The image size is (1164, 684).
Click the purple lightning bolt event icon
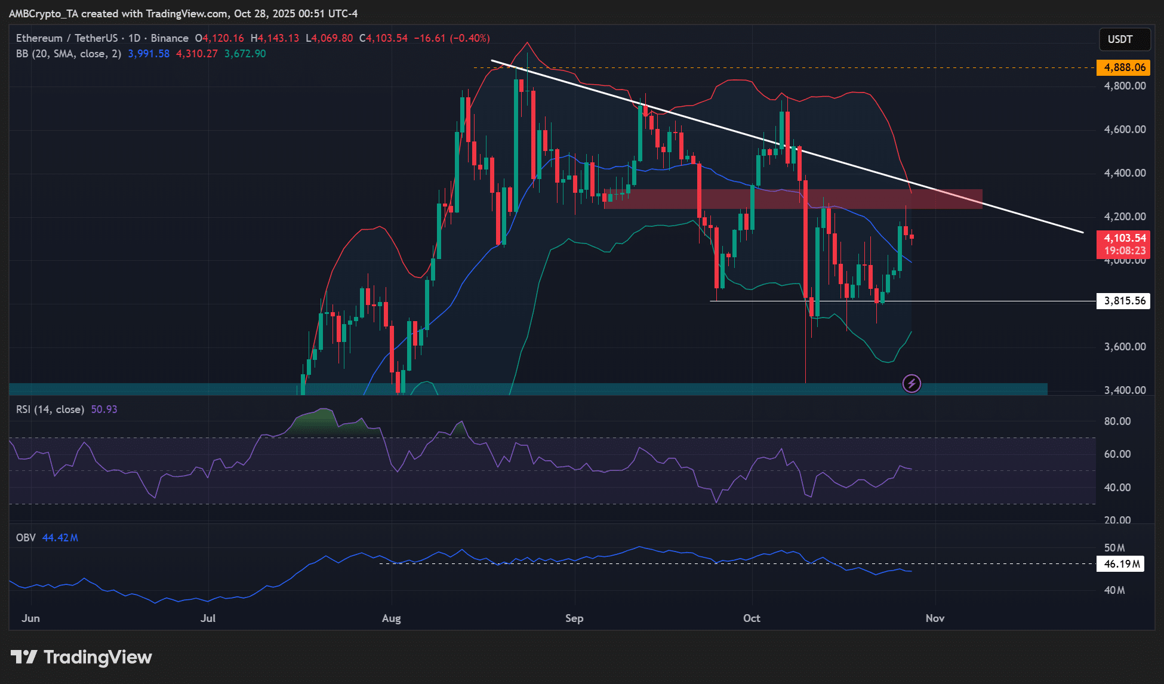(x=912, y=383)
